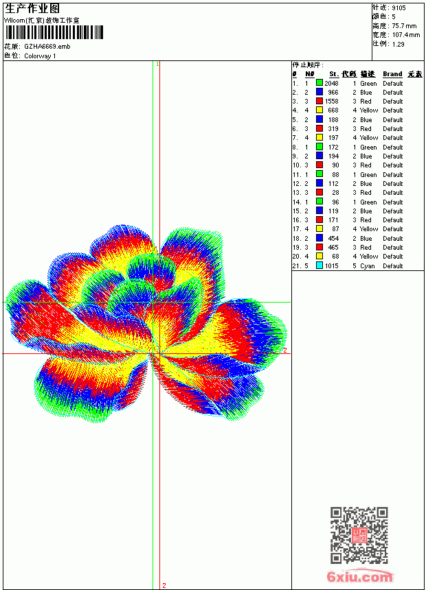Click the Colorway 1 label
This screenshot has height=590, width=426.
click(40, 56)
